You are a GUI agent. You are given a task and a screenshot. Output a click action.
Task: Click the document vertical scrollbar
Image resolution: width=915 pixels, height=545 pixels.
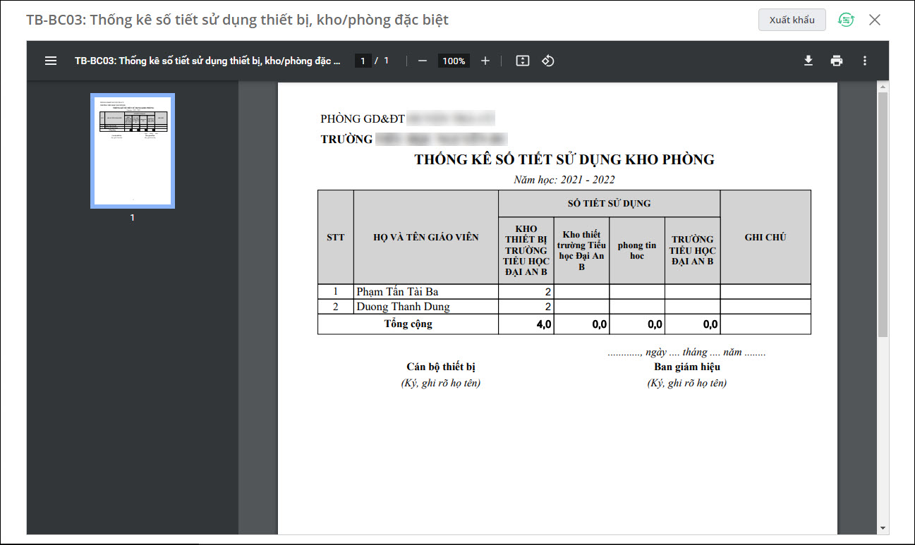tap(883, 214)
